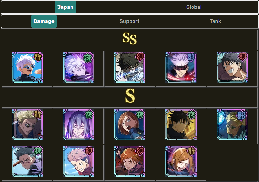Open the purple-background Gojo character card
259x182 pixels.
click(78, 67)
